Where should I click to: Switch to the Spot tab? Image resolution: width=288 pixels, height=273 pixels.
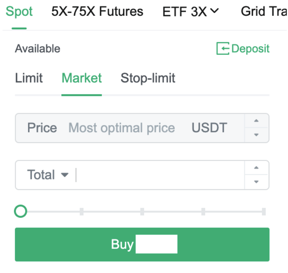(19, 11)
